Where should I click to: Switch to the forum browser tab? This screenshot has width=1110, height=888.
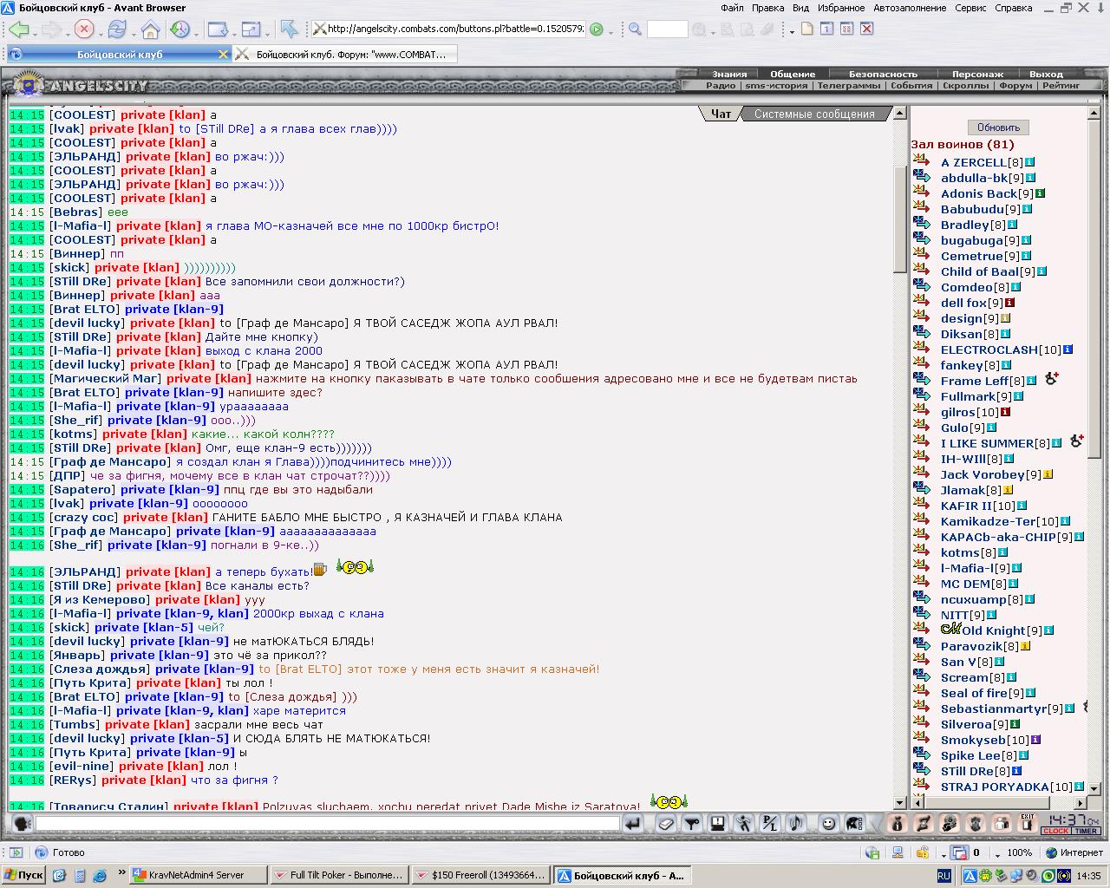click(345, 54)
